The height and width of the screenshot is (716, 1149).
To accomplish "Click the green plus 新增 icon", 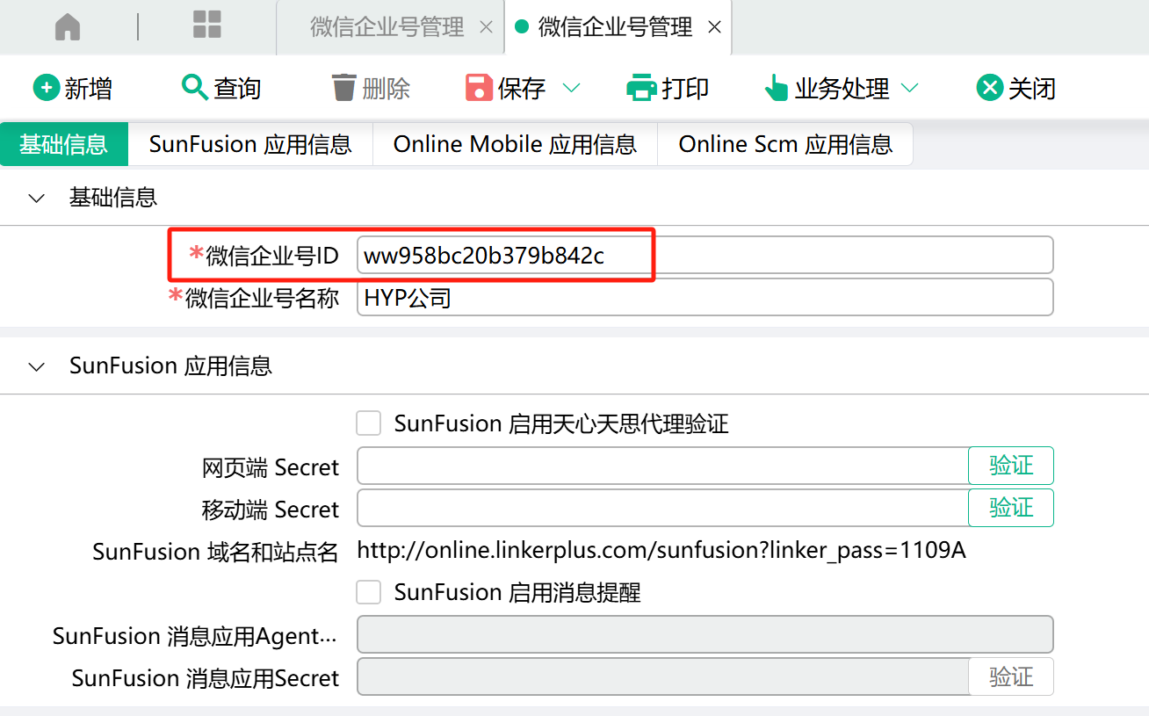I will pyautogui.click(x=46, y=88).
